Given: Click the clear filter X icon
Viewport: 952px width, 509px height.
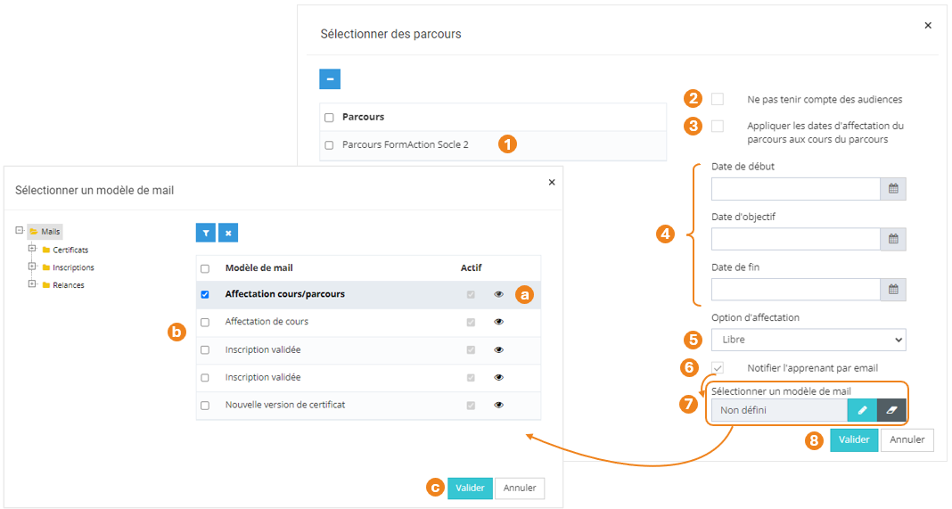Looking at the screenshot, I should [x=228, y=233].
